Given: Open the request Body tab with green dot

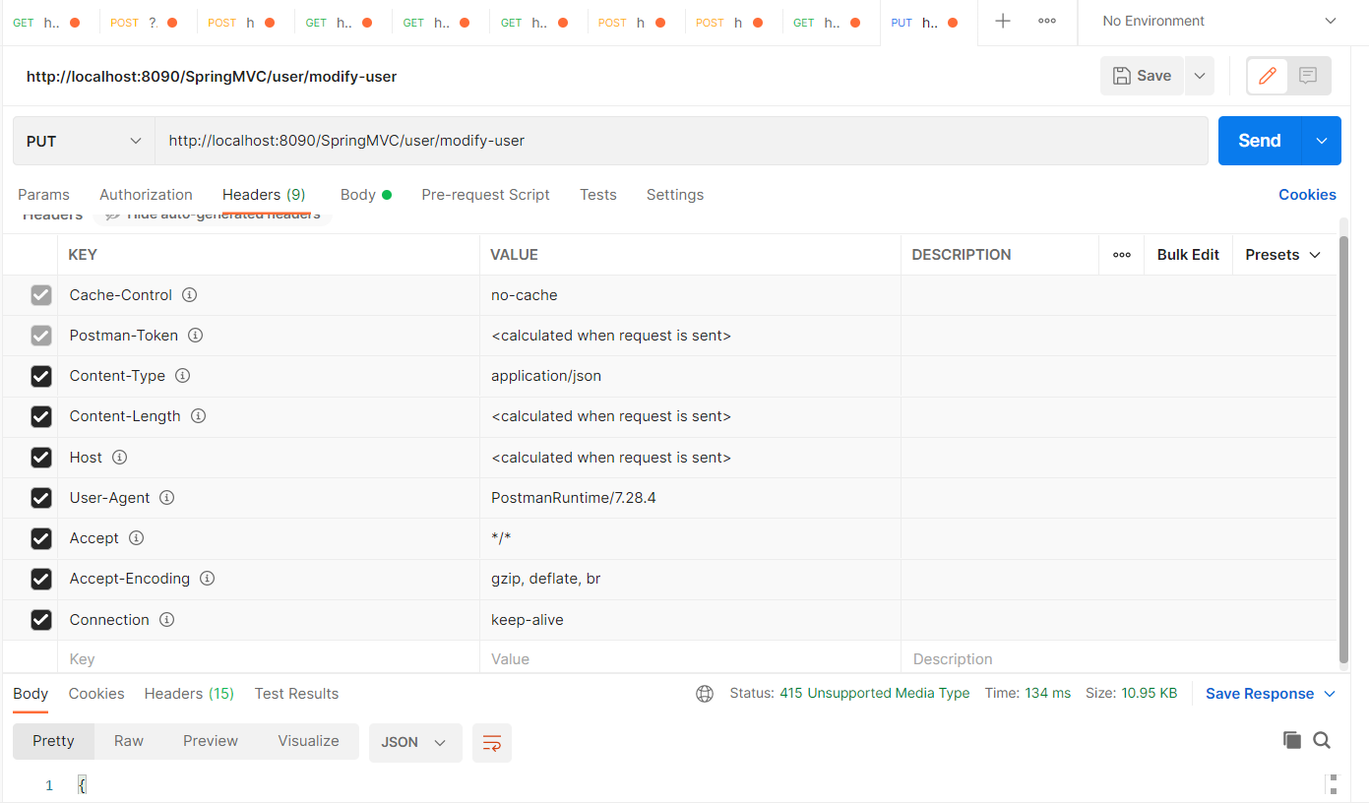Looking at the screenshot, I should click(x=366, y=195).
